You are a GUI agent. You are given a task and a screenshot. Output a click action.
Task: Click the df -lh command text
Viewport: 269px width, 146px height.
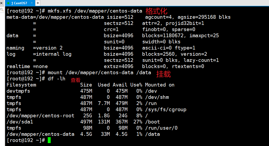coord(56,79)
